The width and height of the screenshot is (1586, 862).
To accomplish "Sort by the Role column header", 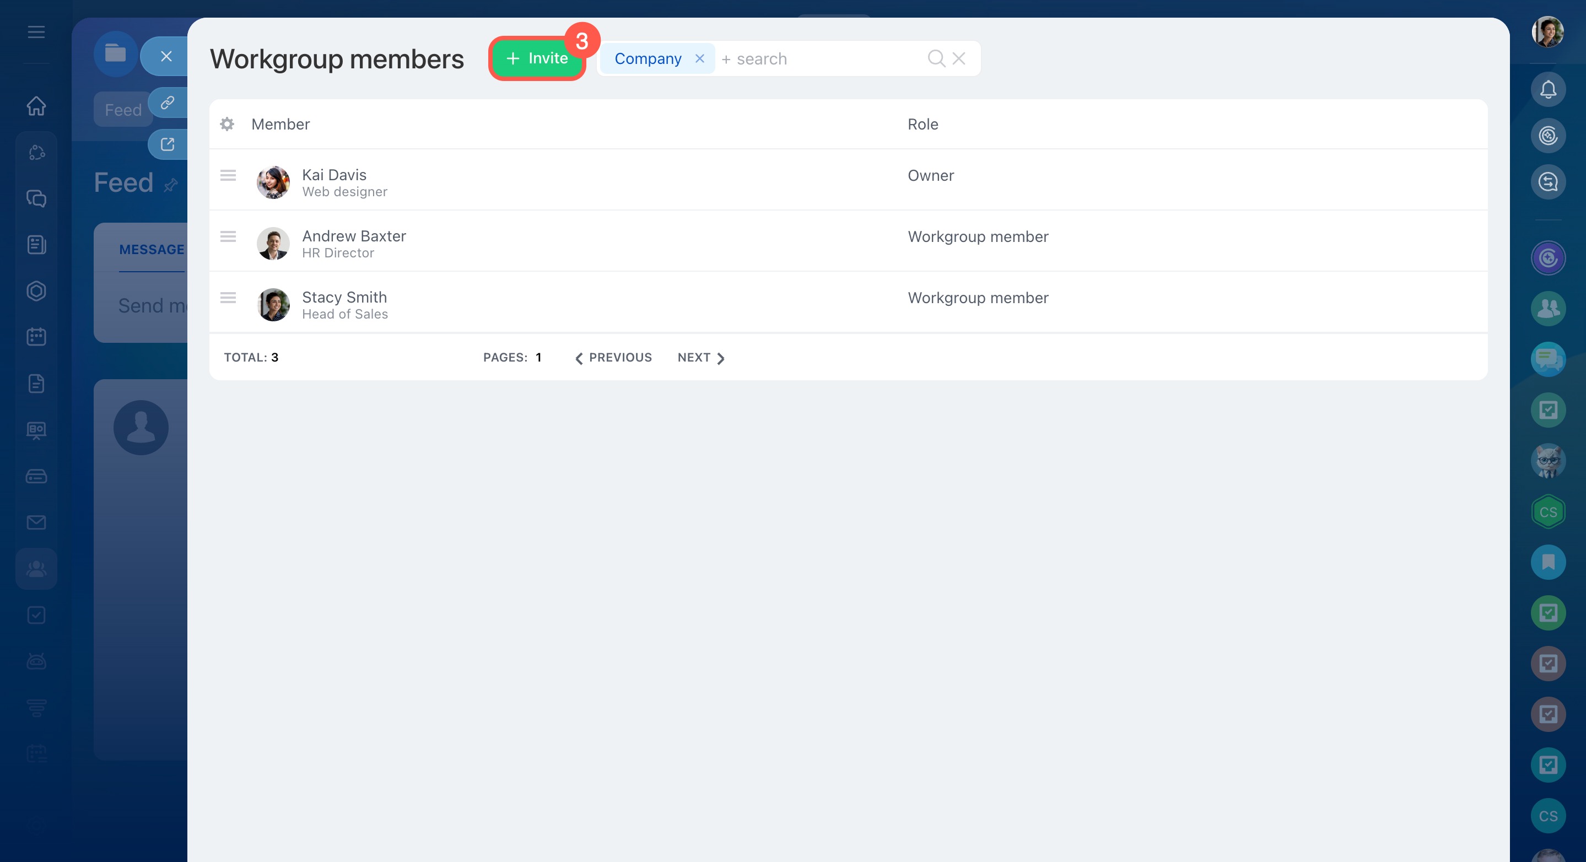I will (x=923, y=125).
